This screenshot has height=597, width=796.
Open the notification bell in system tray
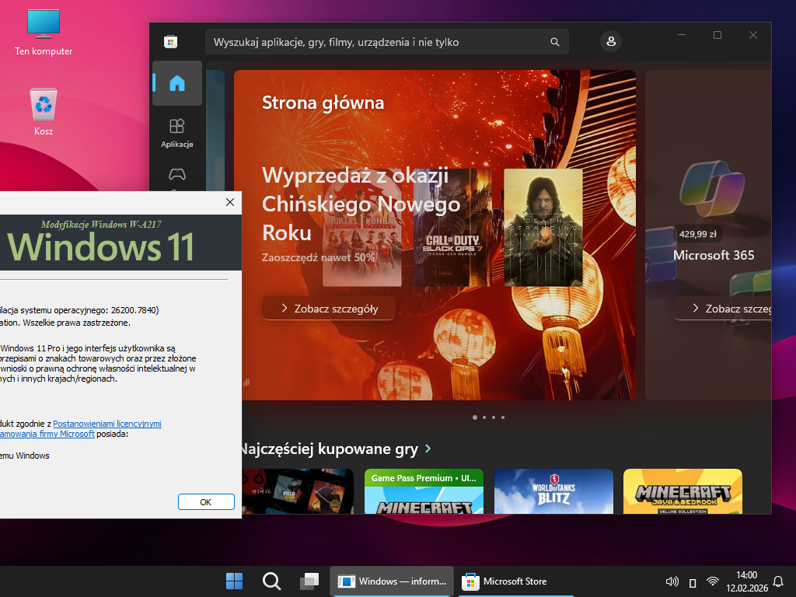778,581
